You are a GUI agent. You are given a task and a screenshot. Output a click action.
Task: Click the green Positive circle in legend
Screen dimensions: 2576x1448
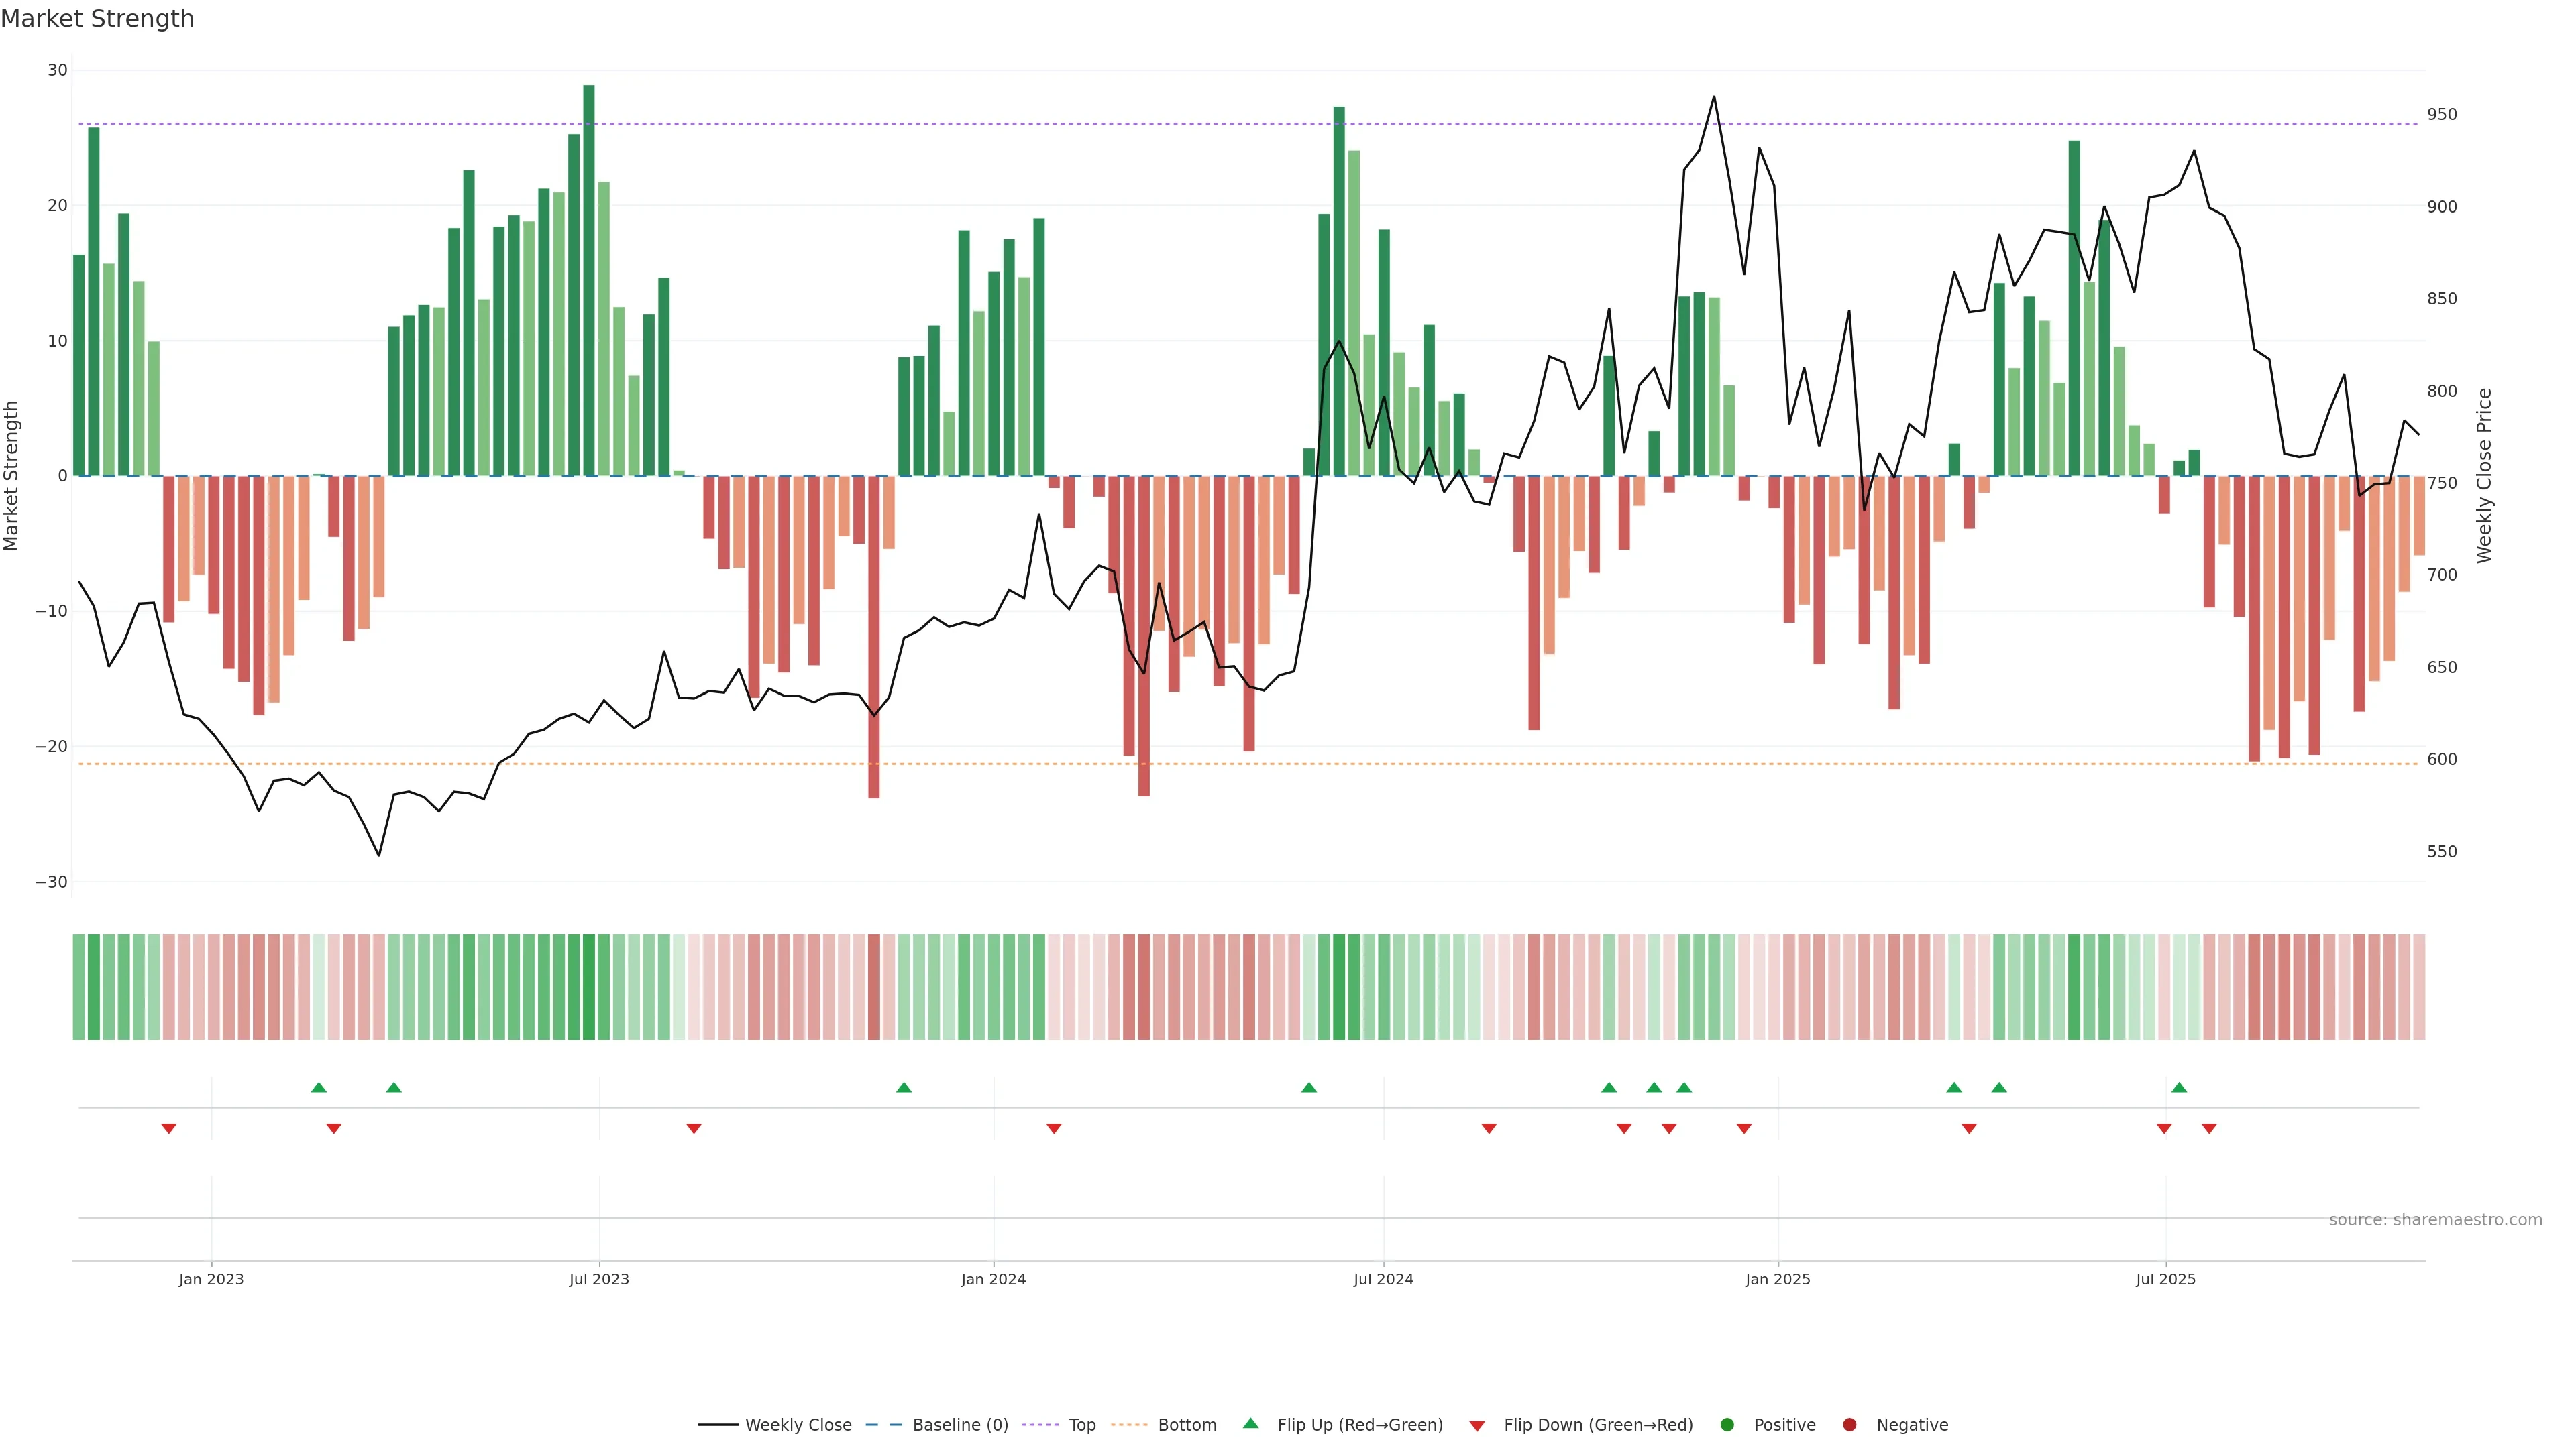(x=1727, y=1424)
